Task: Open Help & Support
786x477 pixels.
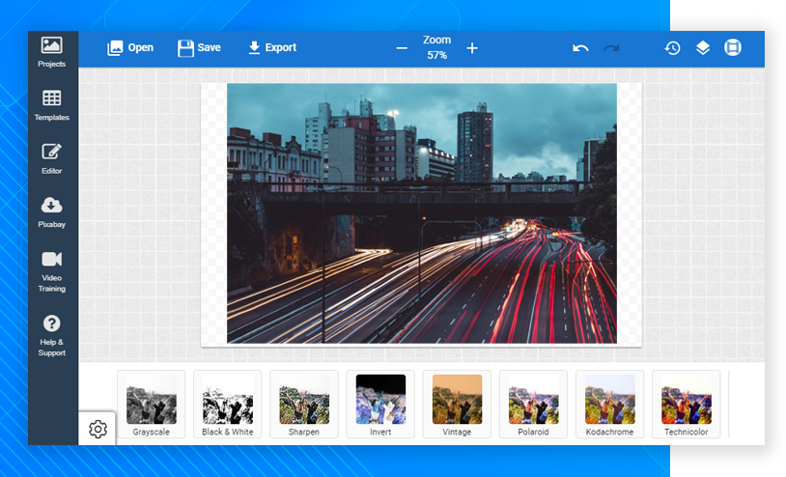Action: pos(51,336)
